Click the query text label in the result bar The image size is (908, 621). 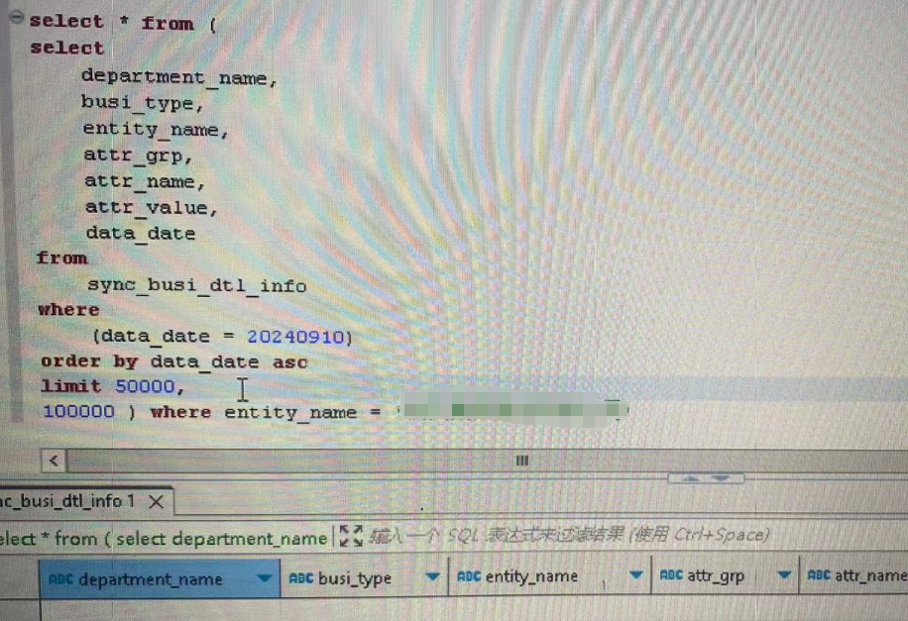[164, 539]
